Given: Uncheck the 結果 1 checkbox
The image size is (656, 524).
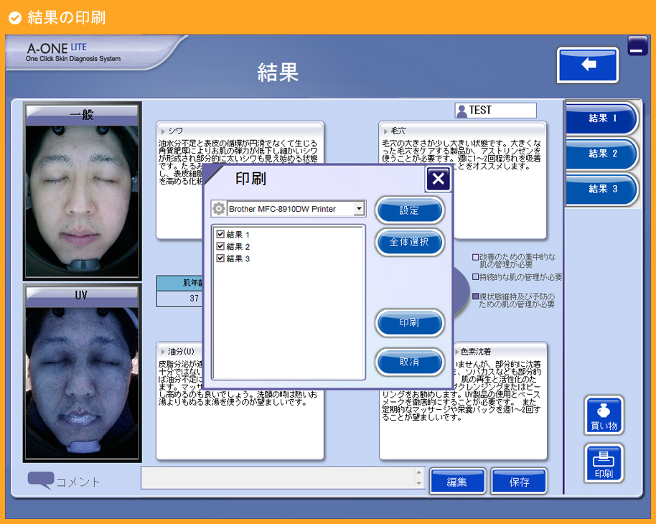Looking at the screenshot, I should (x=220, y=235).
